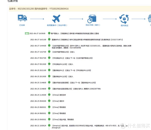Select timeline dot for 2021-06-27 16:59:00
Image resolution: width=151 pixels, height=130 pixels.
pos(49,33)
